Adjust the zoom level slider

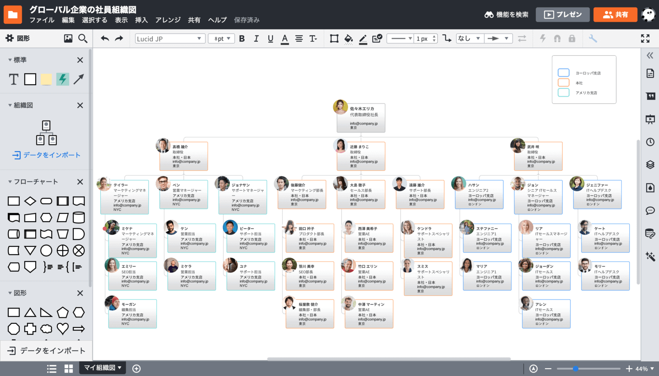575,369
